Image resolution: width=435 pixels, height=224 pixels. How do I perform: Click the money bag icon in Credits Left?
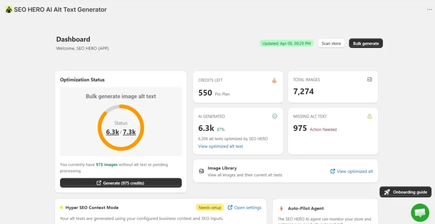pos(274,80)
